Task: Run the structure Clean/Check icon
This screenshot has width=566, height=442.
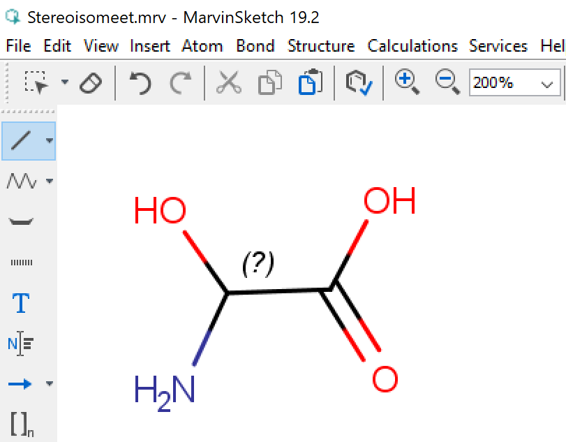Action: [359, 83]
